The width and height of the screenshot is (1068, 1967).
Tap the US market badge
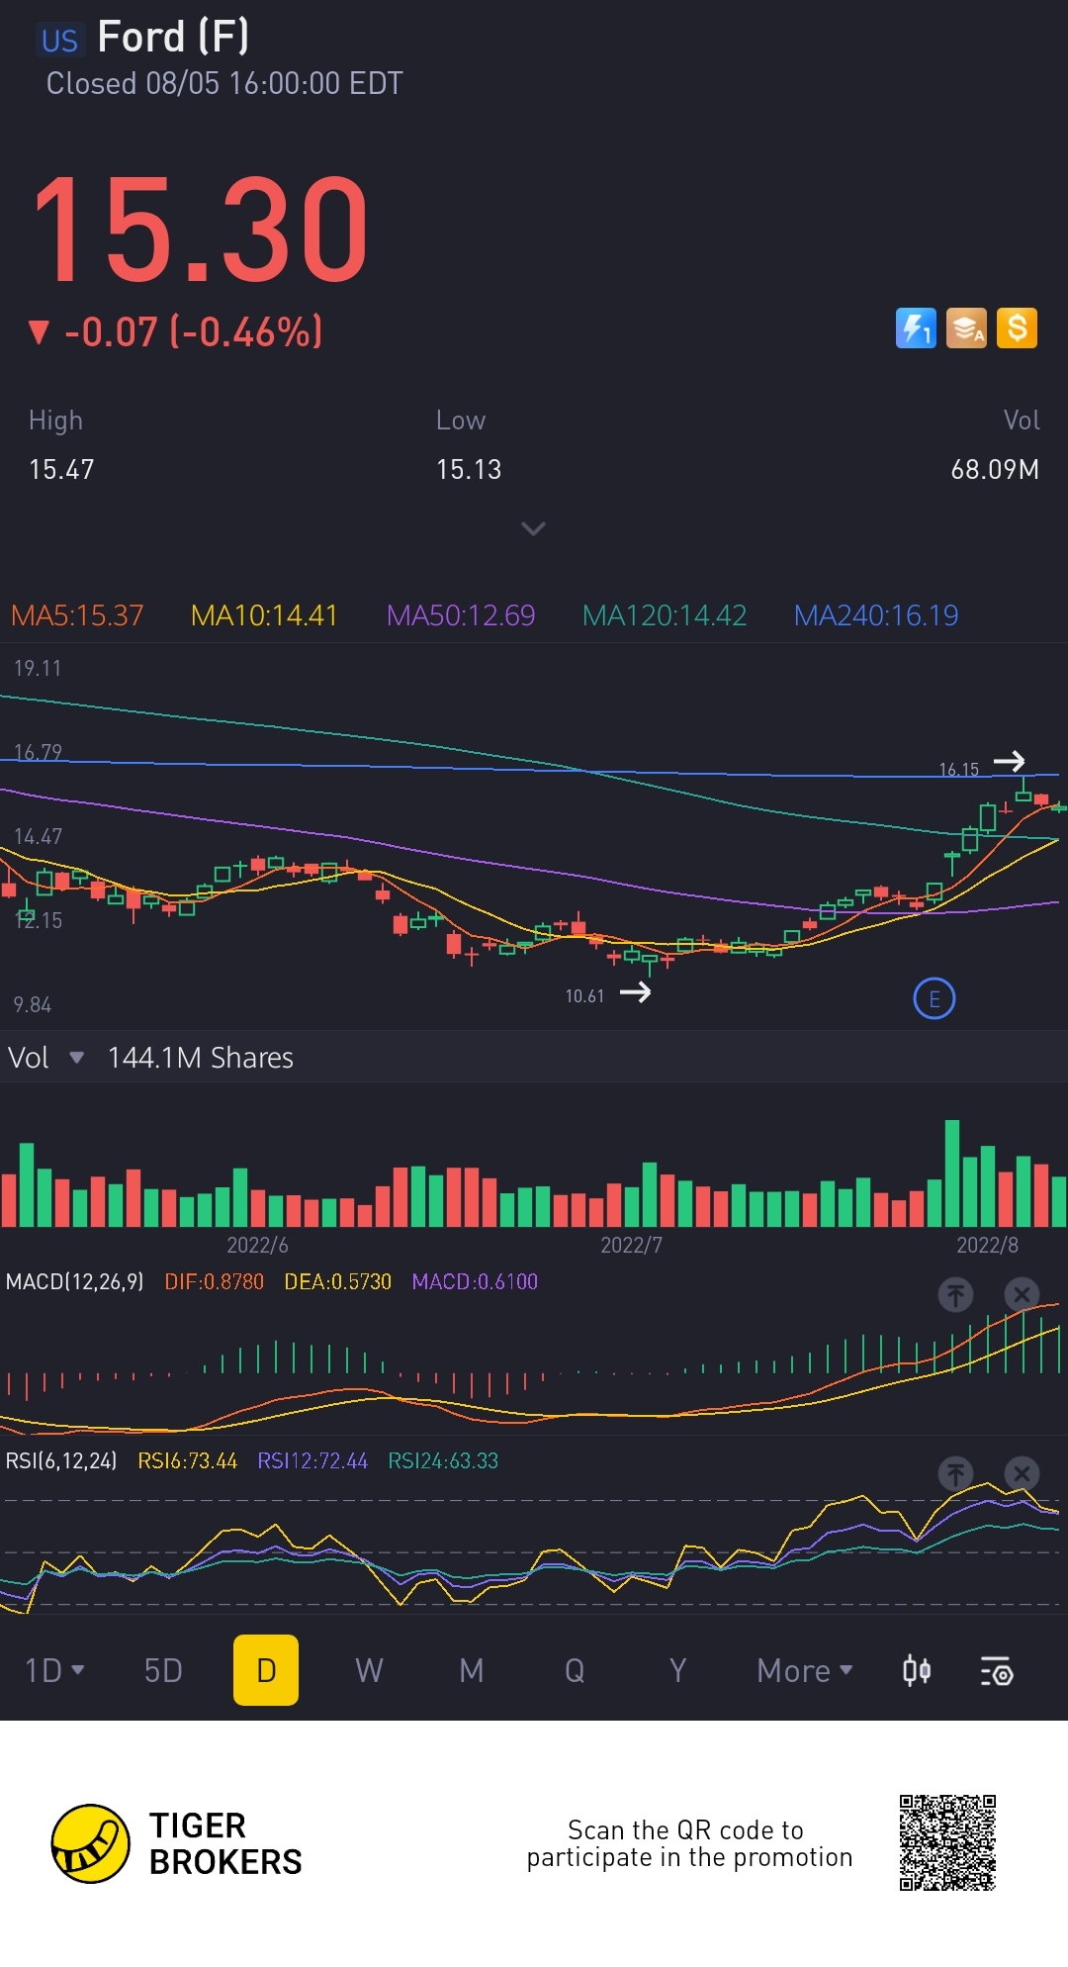pyautogui.click(x=59, y=41)
